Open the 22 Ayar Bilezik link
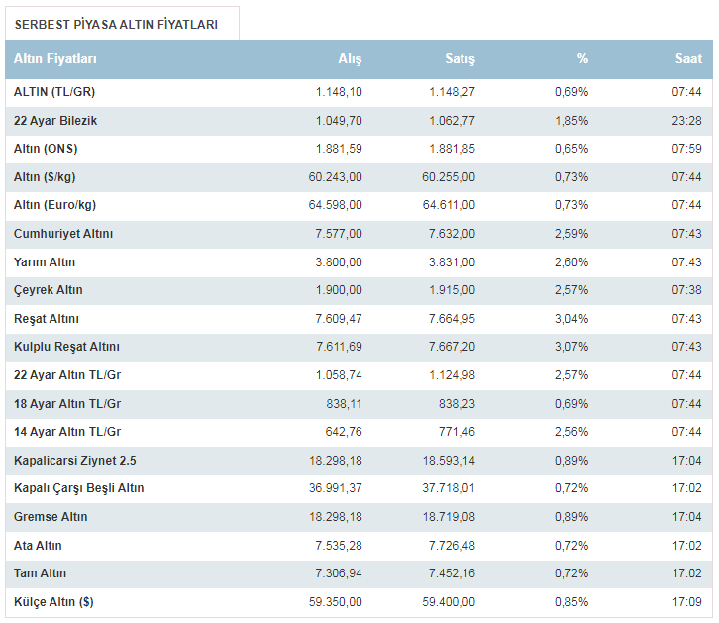Viewport: 719px width, 623px height. 55,121
